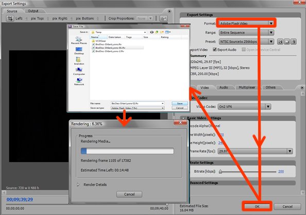
Task: Open the settings tabs flyout menu arrow
Action: click(x=302, y=88)
